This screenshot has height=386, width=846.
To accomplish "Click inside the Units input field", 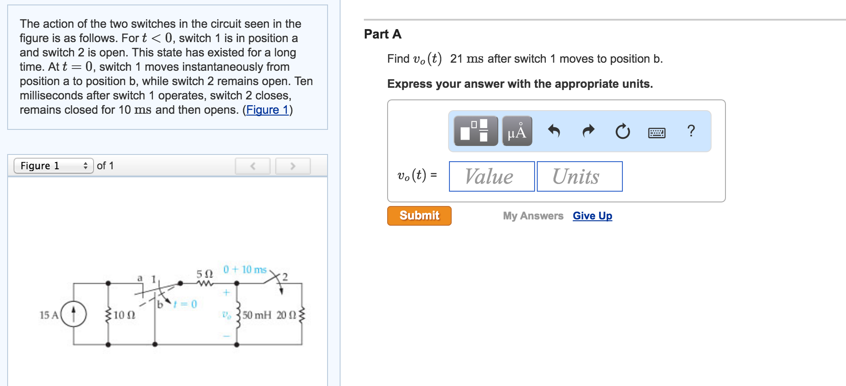I will pos(579,176).
